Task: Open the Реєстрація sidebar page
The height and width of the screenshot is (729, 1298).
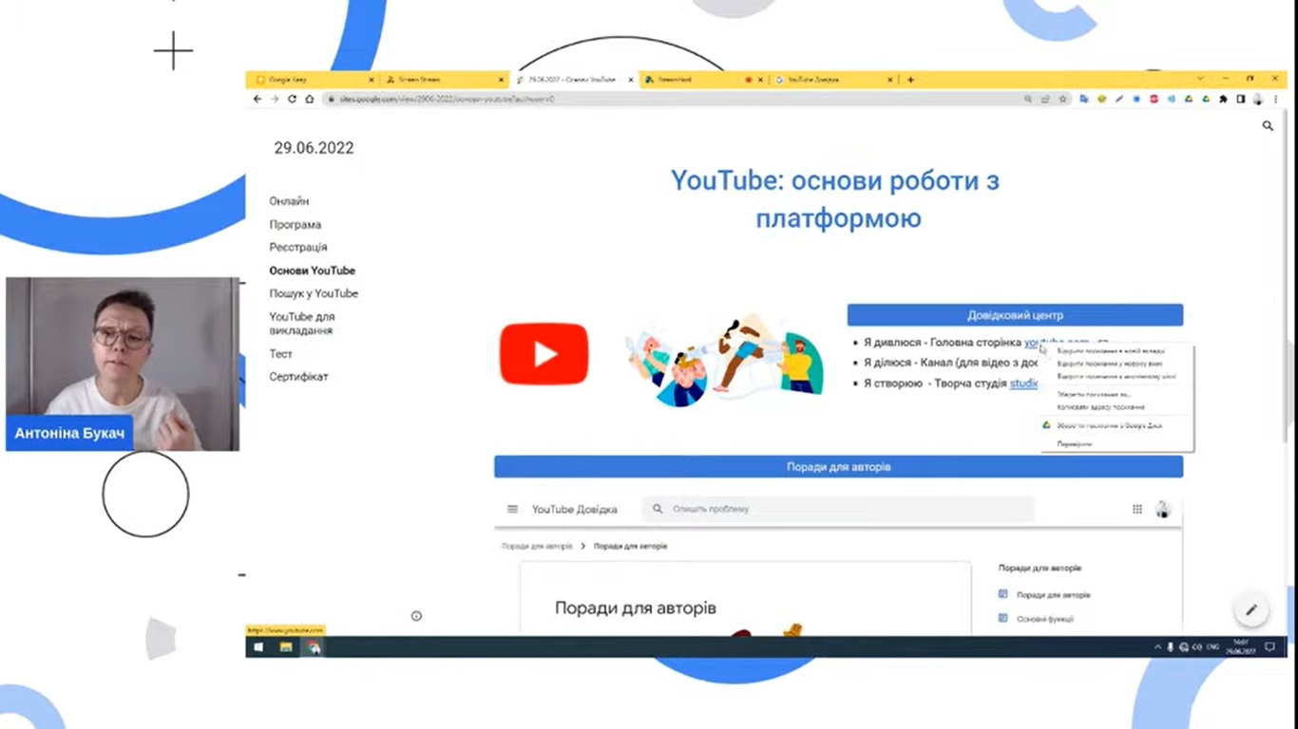Action: point(298,248)
